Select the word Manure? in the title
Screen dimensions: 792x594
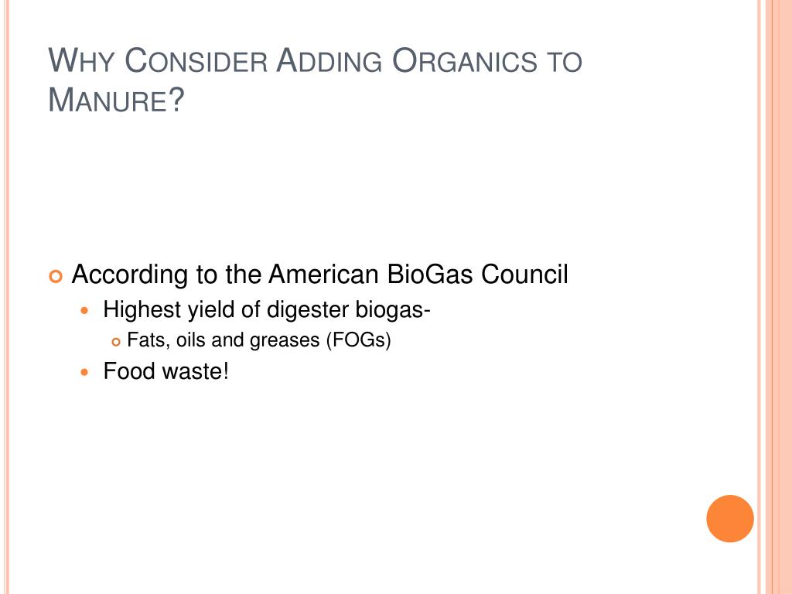pos(116,100)
